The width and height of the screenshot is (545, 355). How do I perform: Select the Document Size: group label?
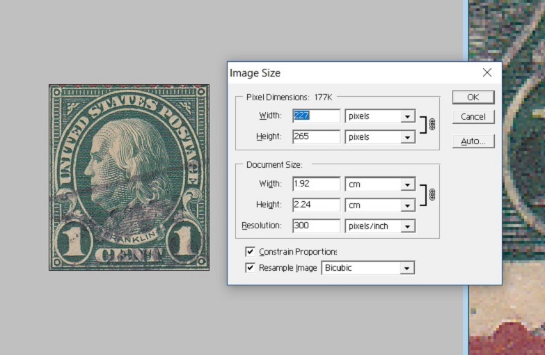(274, 165)
